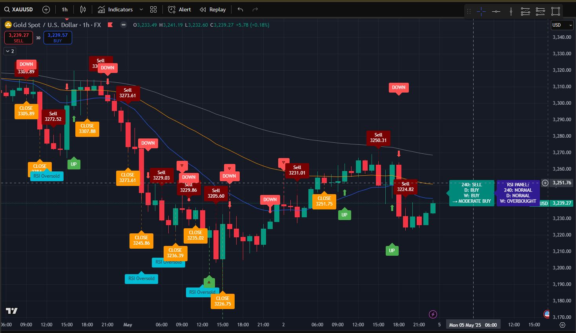Open the multi-chart layout grid icon
Screen dimensions: 576x333
pos(153,9)
